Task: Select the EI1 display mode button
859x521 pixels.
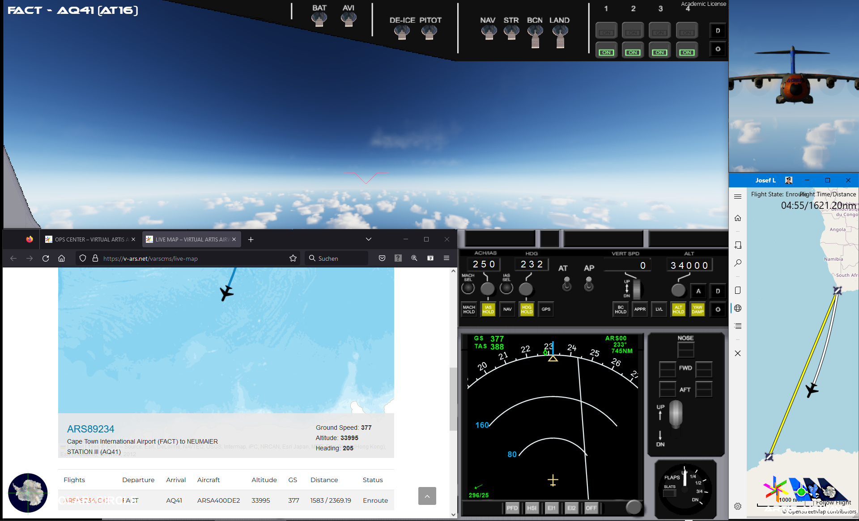Action: [x=551, y=508]
